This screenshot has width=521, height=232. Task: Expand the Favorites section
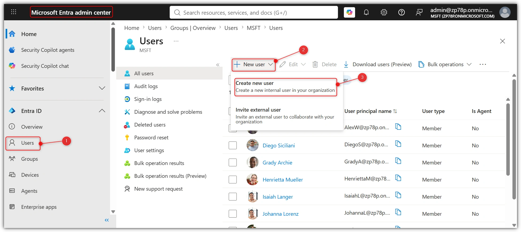pyautogui.click(x=102, y=88)
